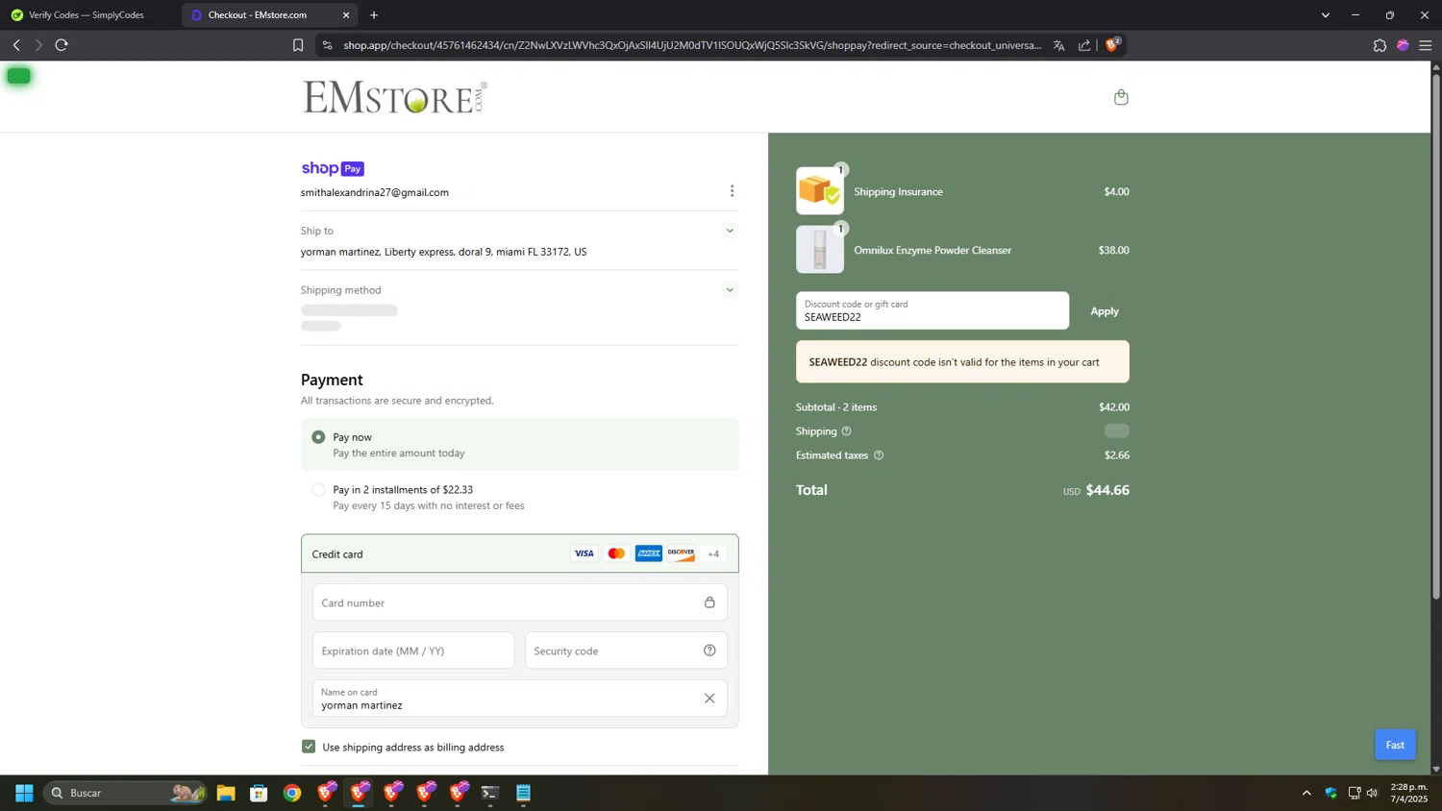The height and width of the screenshot is (811, 1442).
Task: Open the volume control in system tray
Action: click(x=1372, y=793)
